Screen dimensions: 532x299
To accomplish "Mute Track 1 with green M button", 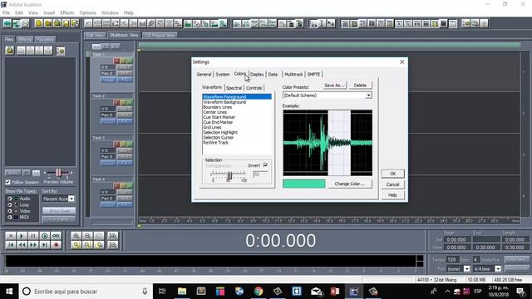I will pos(130,61).
